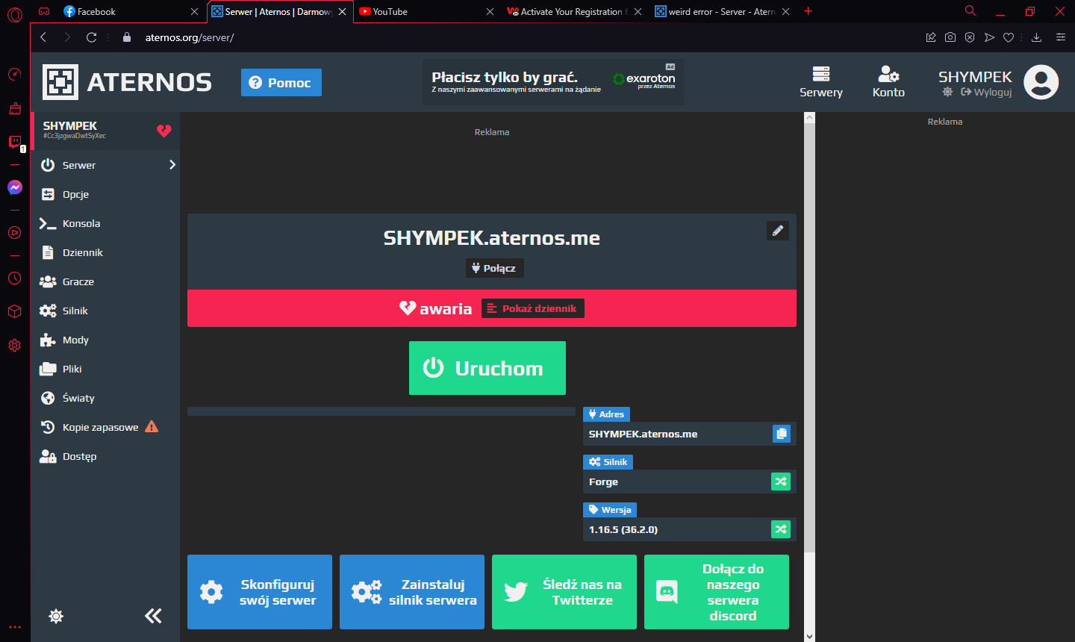The image size is (1075, 642).
Task: Close the YouTube tab
Action: (x=490, y=11)
